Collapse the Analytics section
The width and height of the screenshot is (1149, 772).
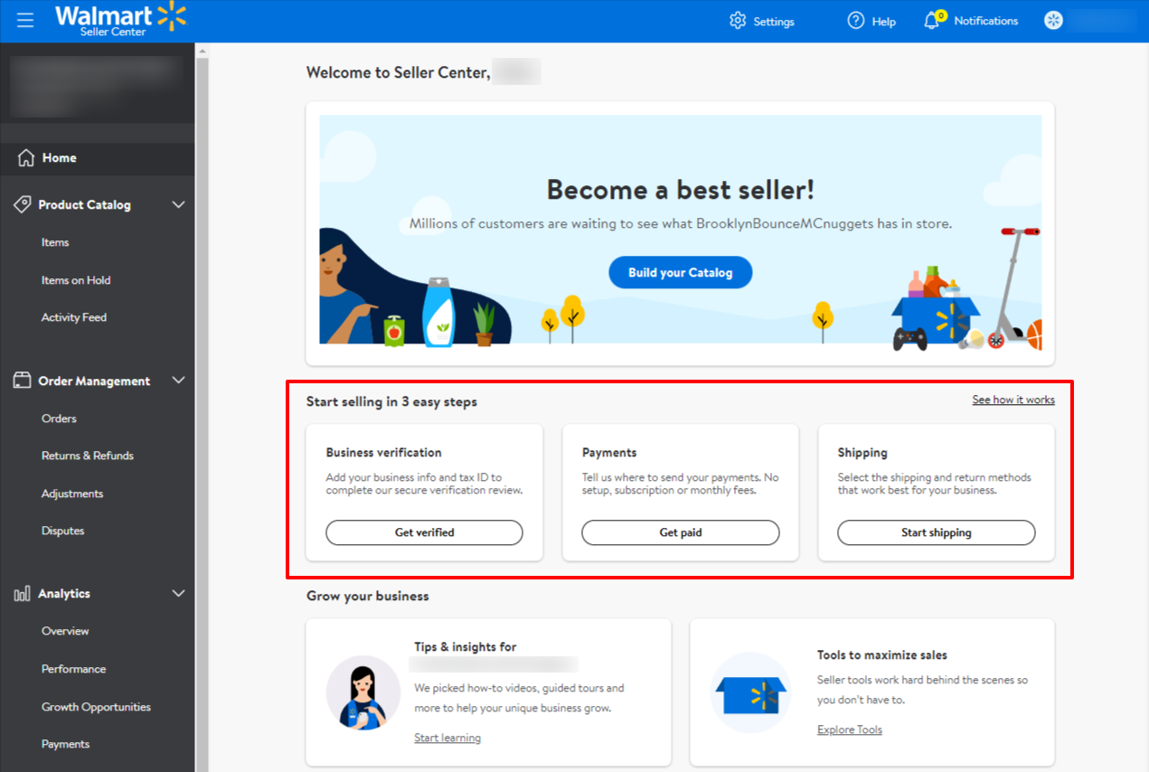pyautogui.click(x=179, y=593)
